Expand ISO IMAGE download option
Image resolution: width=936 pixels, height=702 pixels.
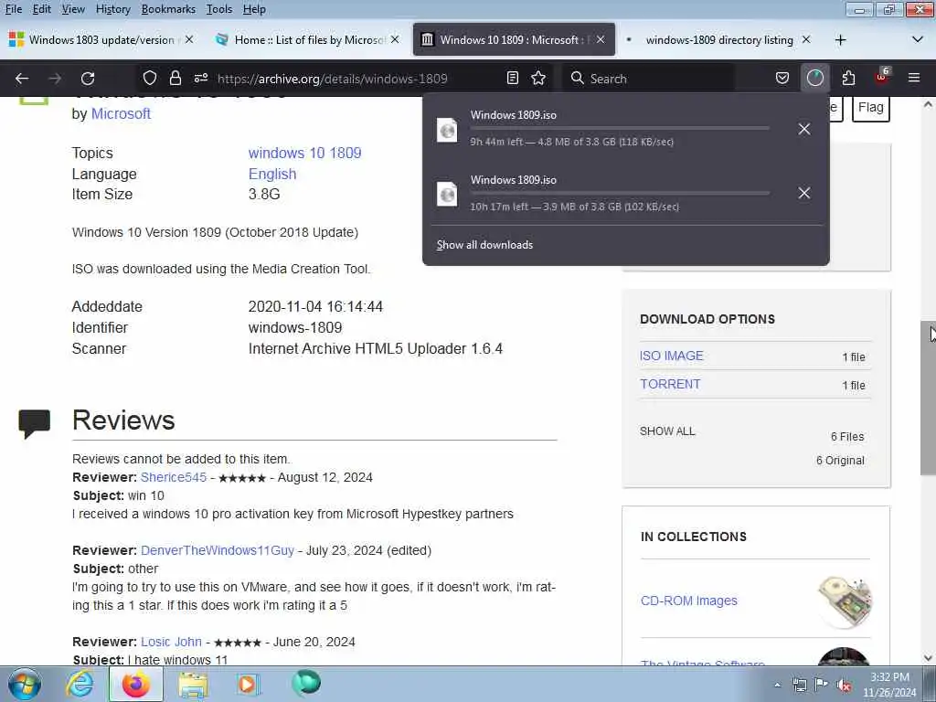tap(672, 356)
